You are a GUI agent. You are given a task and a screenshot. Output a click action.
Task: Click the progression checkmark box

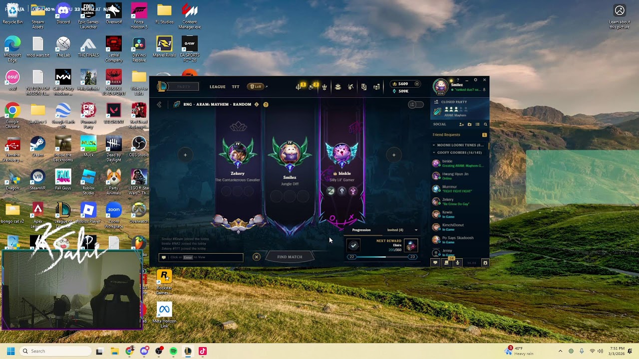coord(353,245)
